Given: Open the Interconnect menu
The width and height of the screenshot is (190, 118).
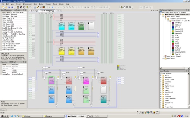Looking at the screenshot, I should tap(27, 4).
